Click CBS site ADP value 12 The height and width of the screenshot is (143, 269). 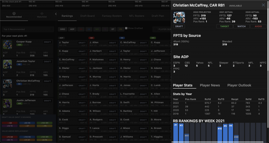coord(186,66)
